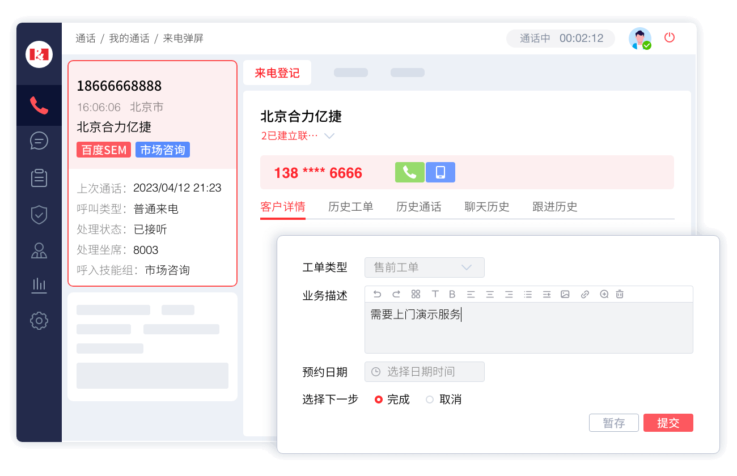This screenshot has width=737, height=476.
Task: Click the red 提交 button
Action: [x=668, y=423]
